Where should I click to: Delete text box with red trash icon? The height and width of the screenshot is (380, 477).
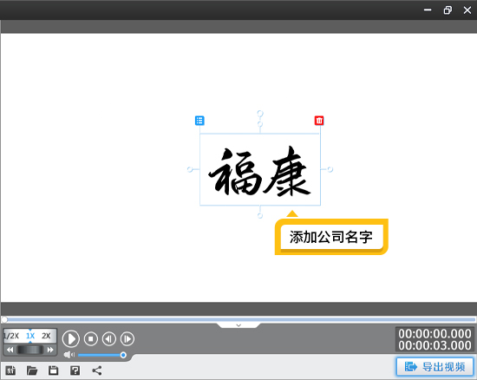[319, 121]
